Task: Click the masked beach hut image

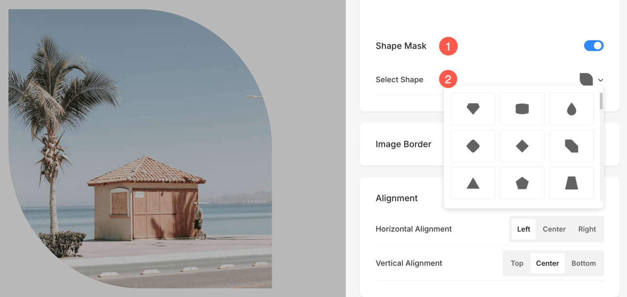Action: point(140,149)
